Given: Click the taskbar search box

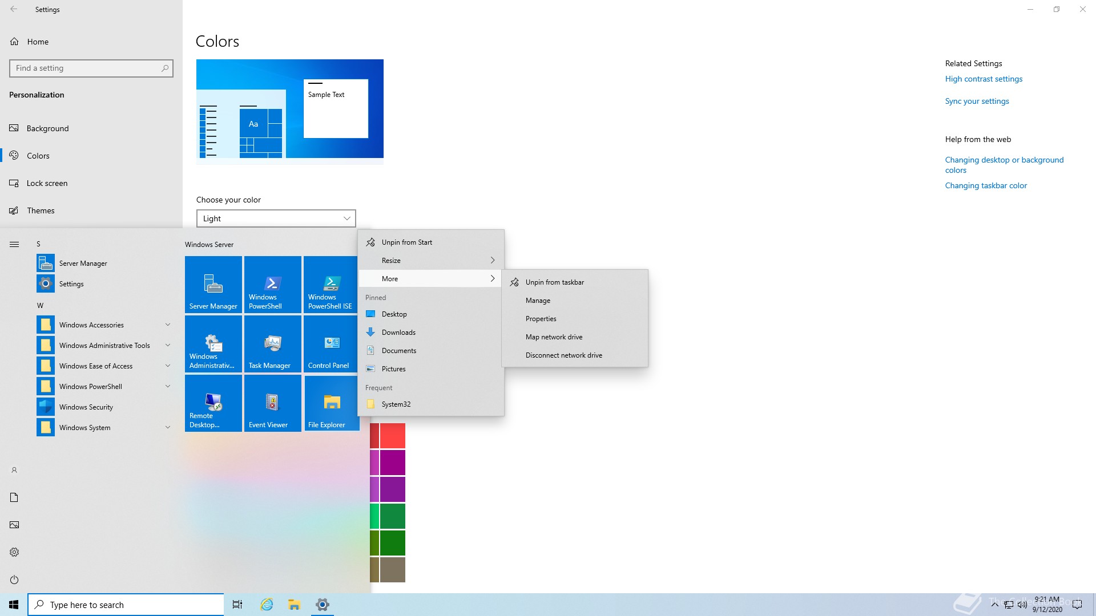Looking at the screenshot, I should click(126, 605).
